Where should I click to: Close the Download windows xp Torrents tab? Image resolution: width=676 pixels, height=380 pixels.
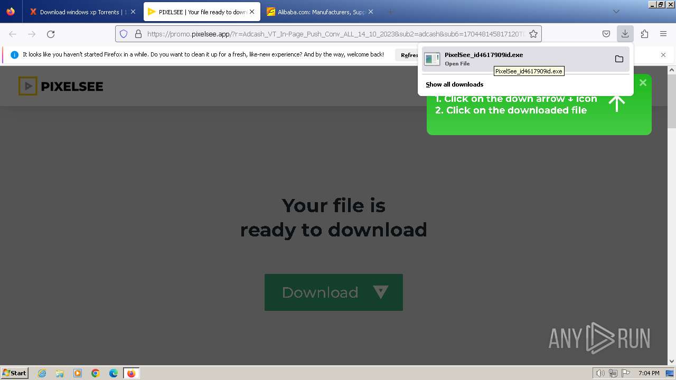(133, 12)
